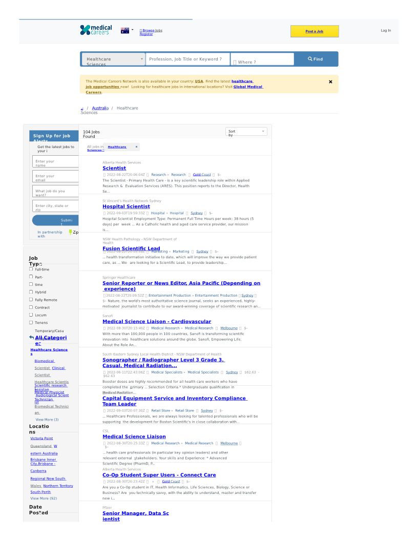The width and height of the screenshot is (418, 541).
Task: Click the magnifier Find search button
Action: pyautogui.click(x=316, y=59)
